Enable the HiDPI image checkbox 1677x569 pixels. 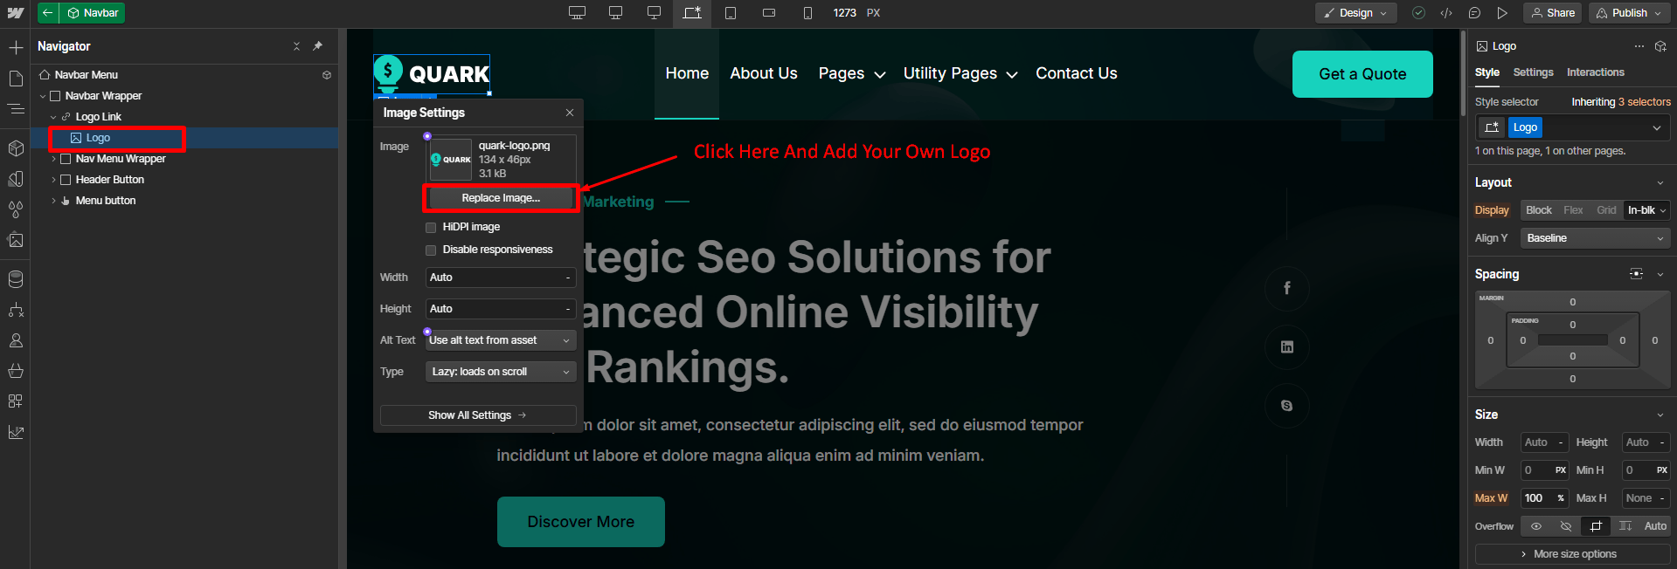[431, 228]
